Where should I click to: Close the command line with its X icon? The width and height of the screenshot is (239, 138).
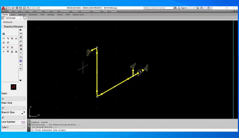tap(29, 123)
